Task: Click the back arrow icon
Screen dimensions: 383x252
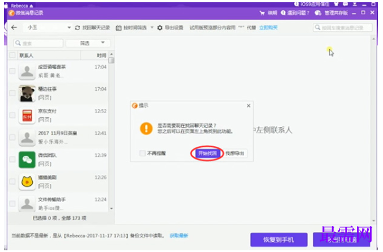Action: click(14, 28)
